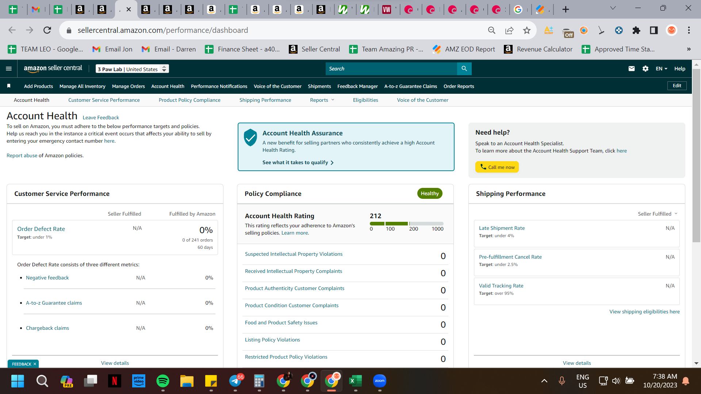Screen dimensions: 701x394
Task: Click the Call me now button
Action: click(x=497, y=167)
